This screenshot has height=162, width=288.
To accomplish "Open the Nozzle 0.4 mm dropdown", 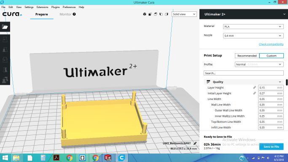I will (x=253, y=35).
